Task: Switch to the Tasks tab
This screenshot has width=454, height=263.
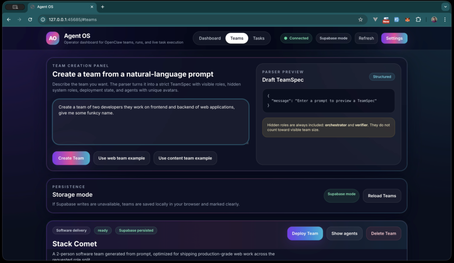Action: coord(258,38)
